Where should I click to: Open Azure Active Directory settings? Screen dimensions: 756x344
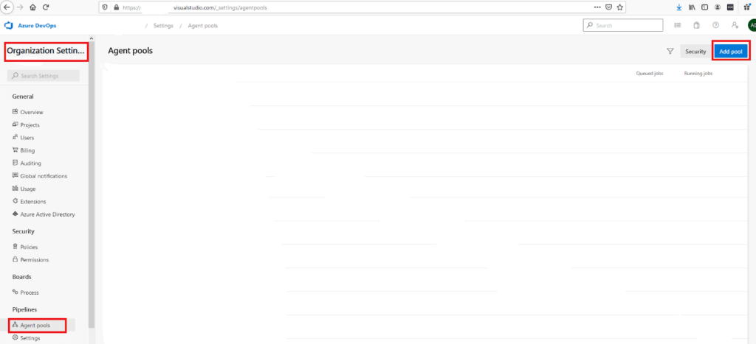47,214
